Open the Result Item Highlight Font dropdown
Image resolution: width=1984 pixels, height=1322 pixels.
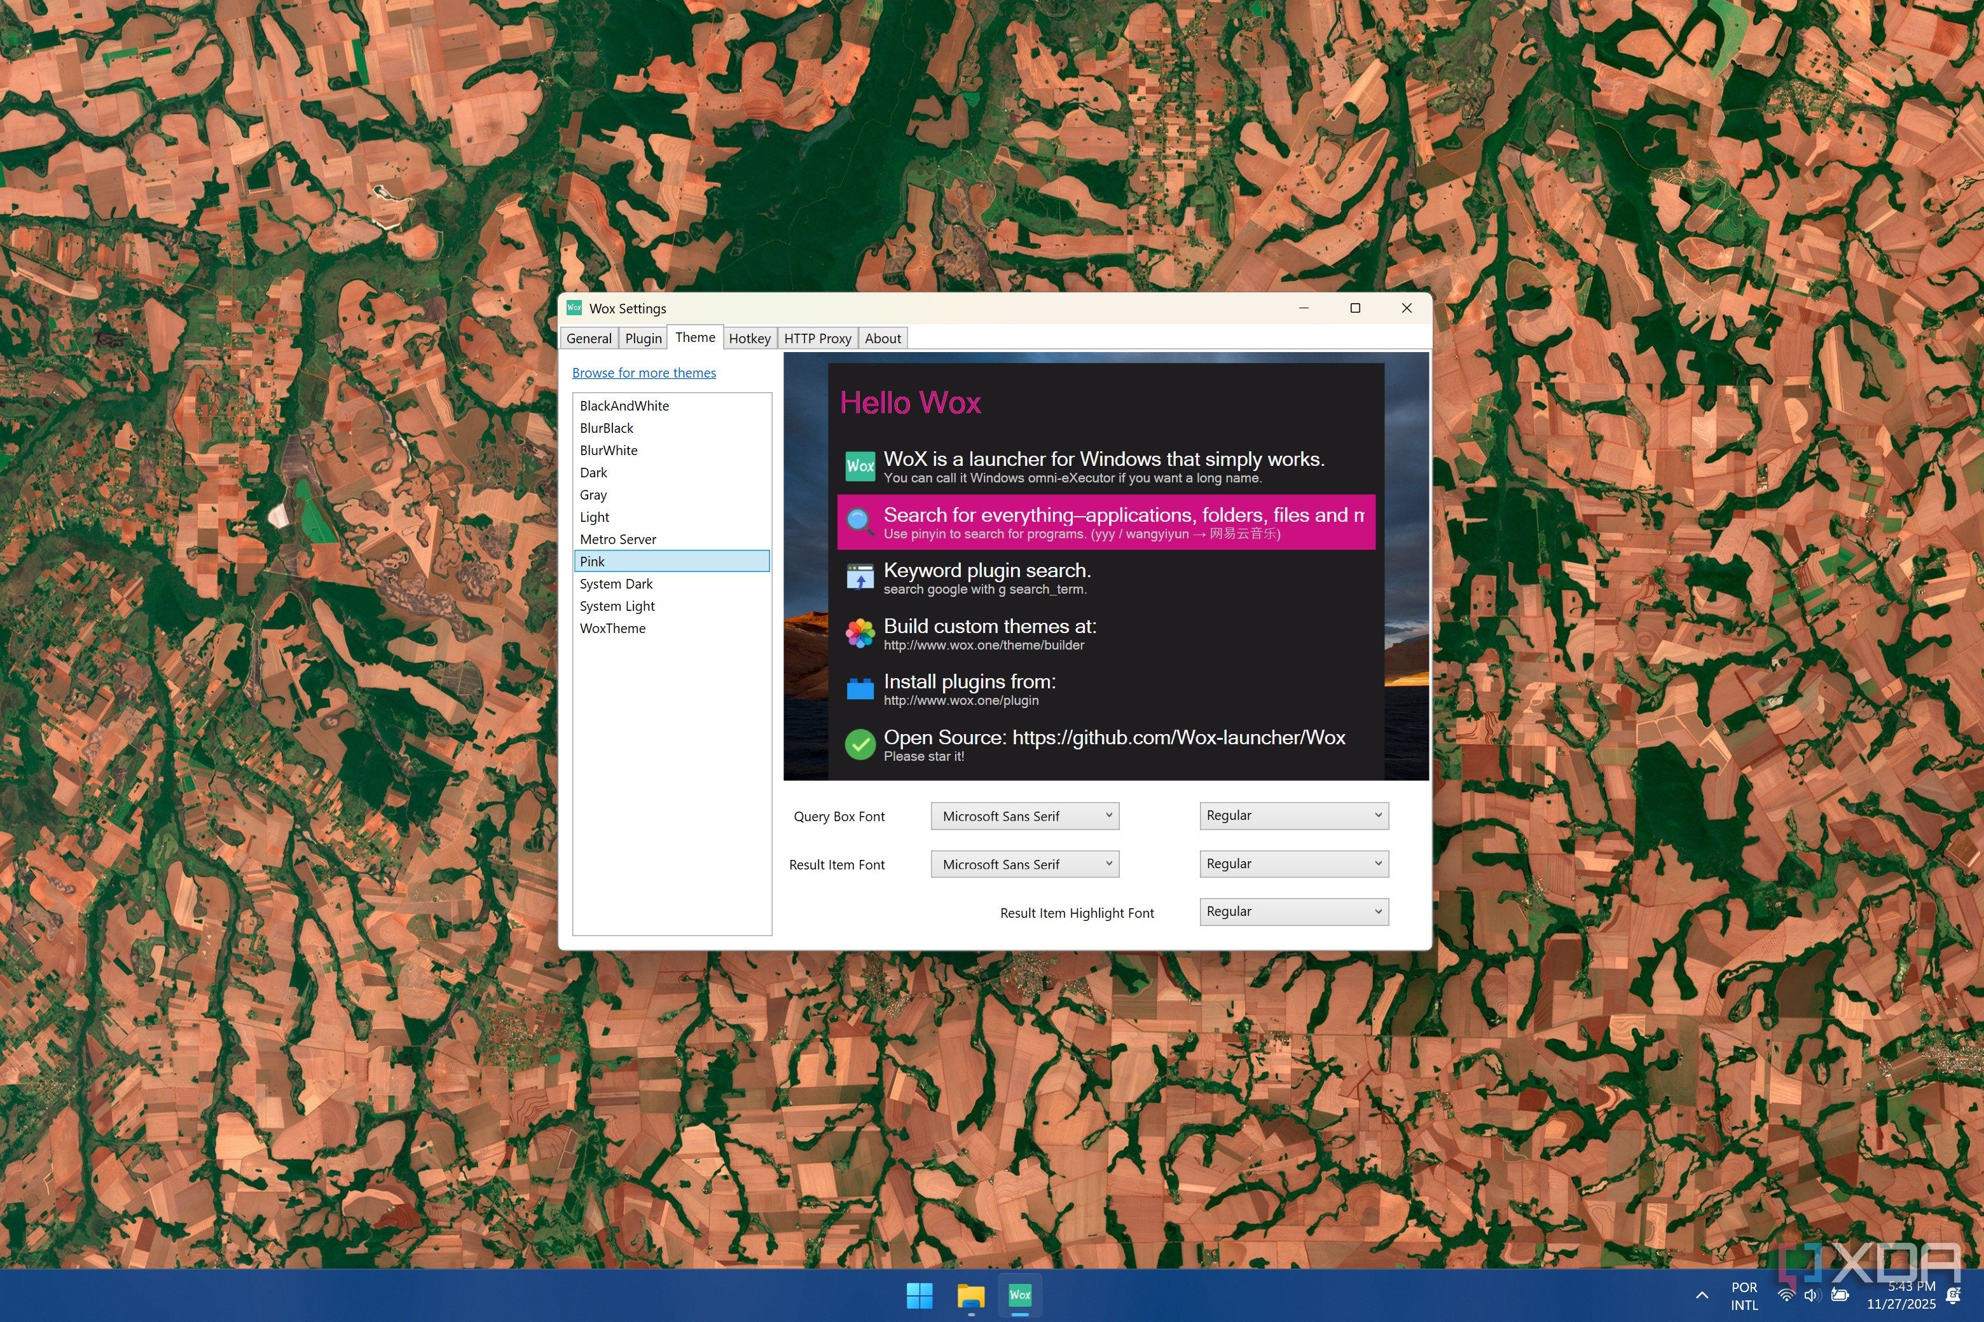point(1294,911)
